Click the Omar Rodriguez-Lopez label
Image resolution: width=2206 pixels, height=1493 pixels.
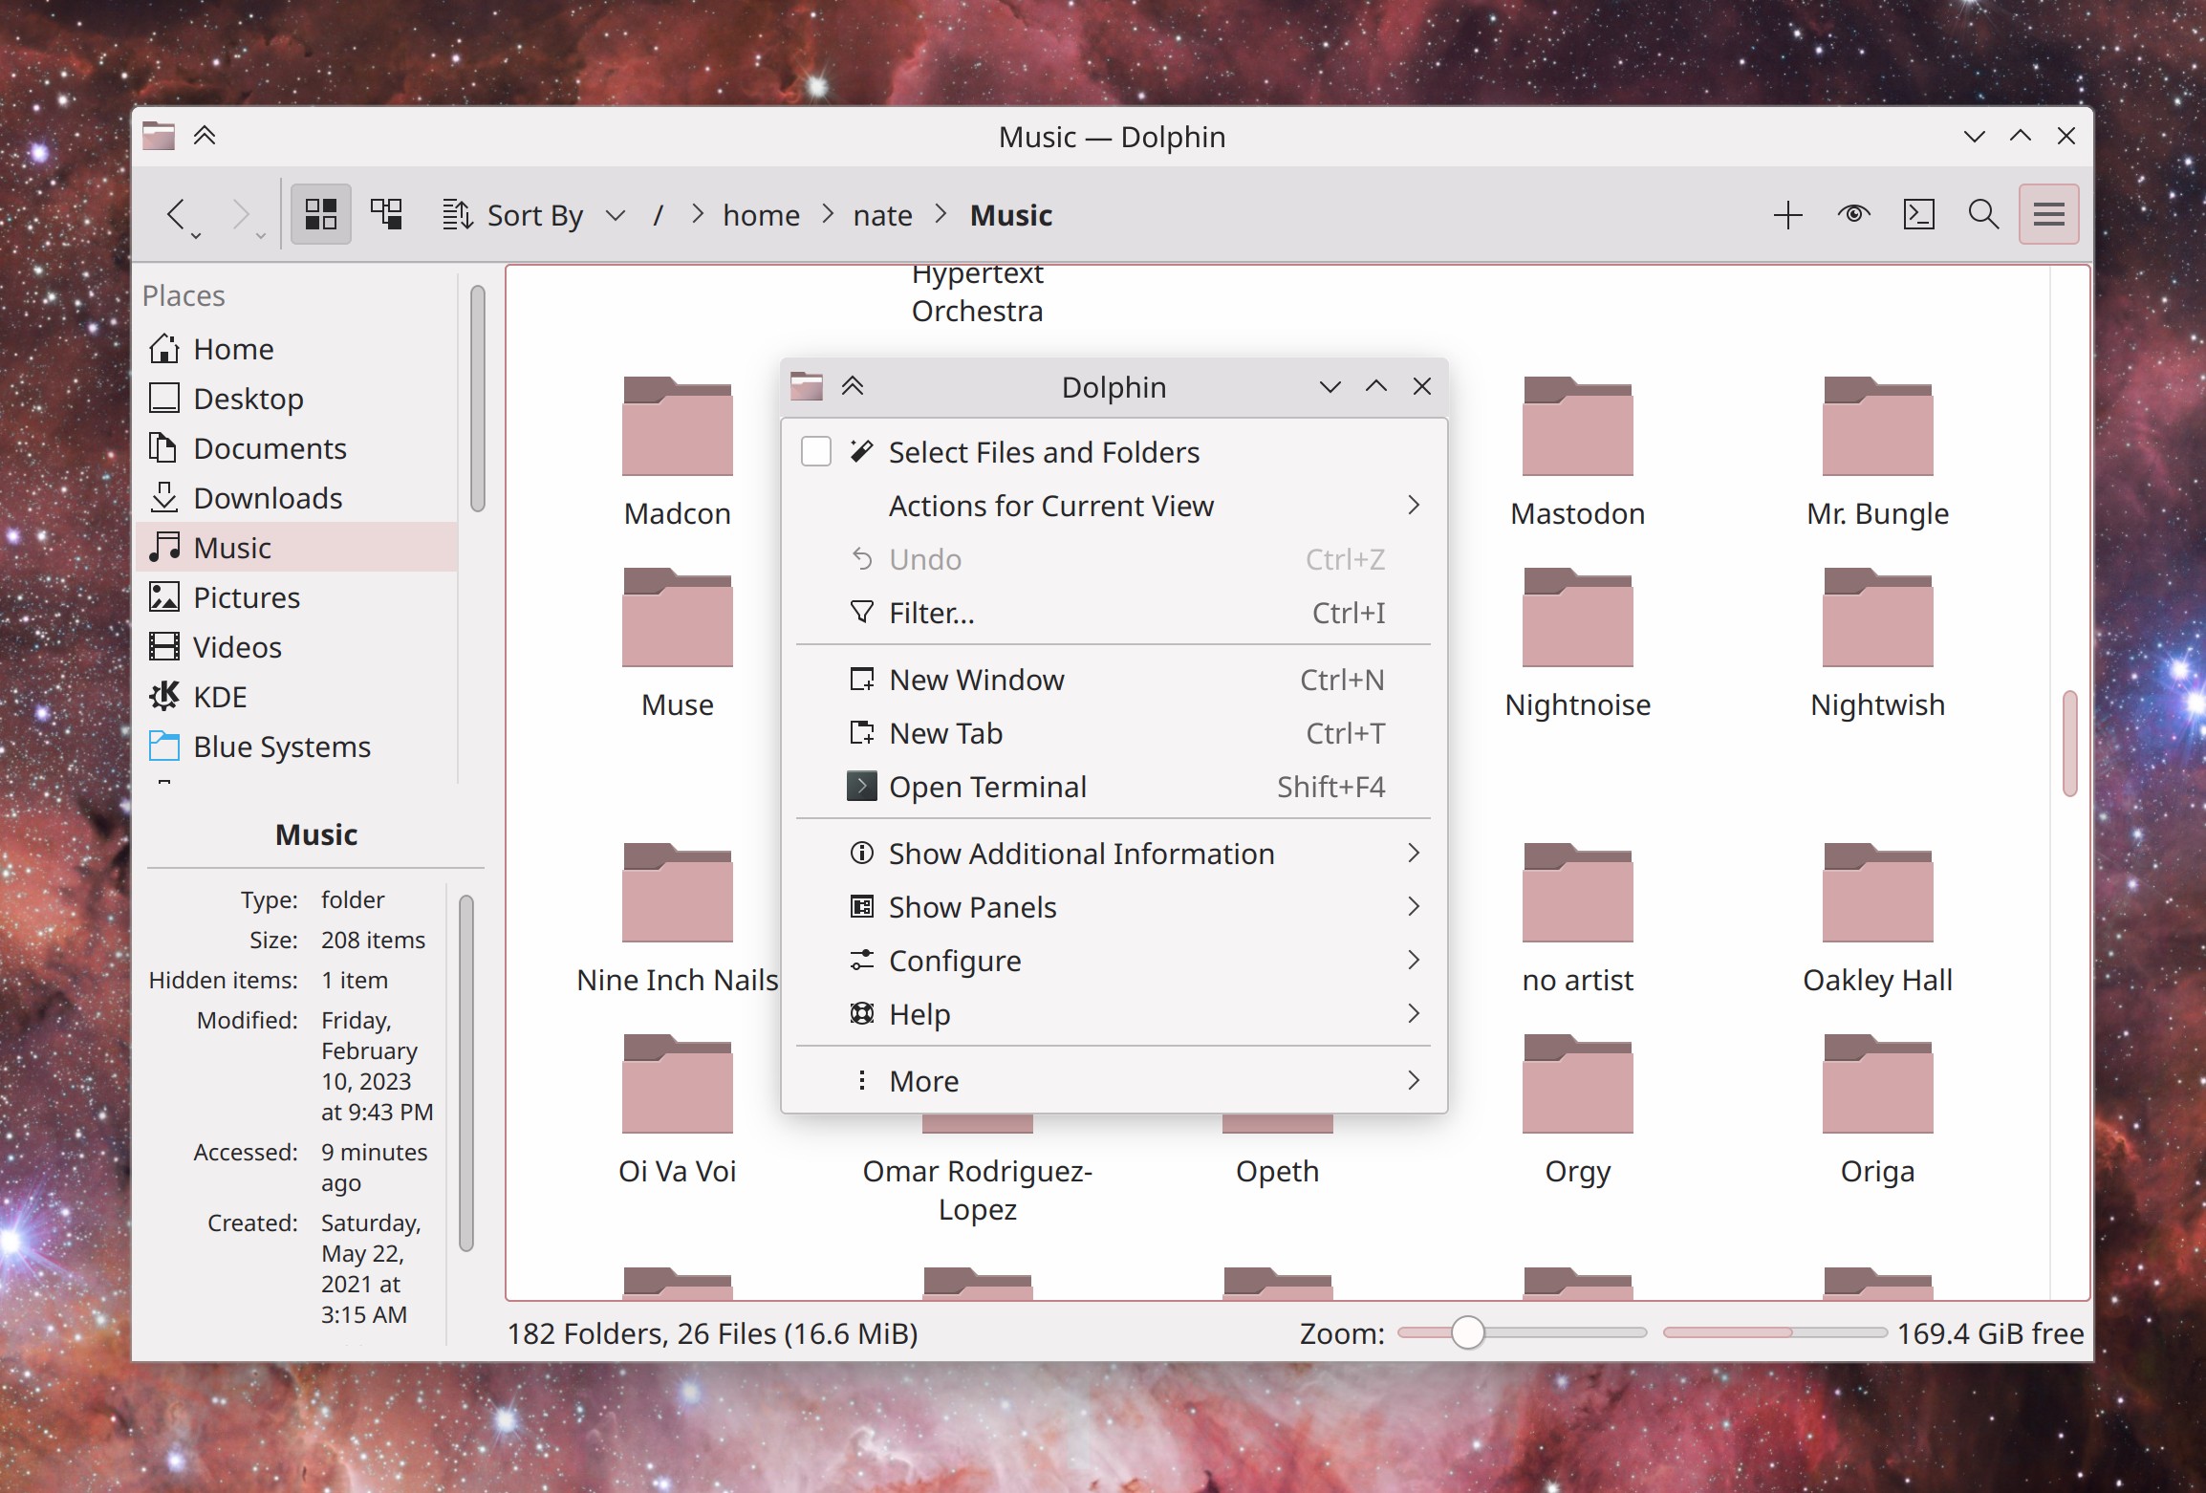click(x=977, y=1190)
